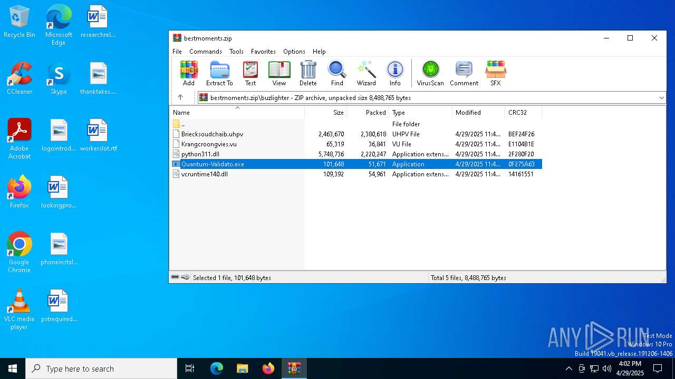Viewport: 675px width, 379px height.
Task: Open Adobe Acrobat desktop shortcut
Action: (19, 139)
